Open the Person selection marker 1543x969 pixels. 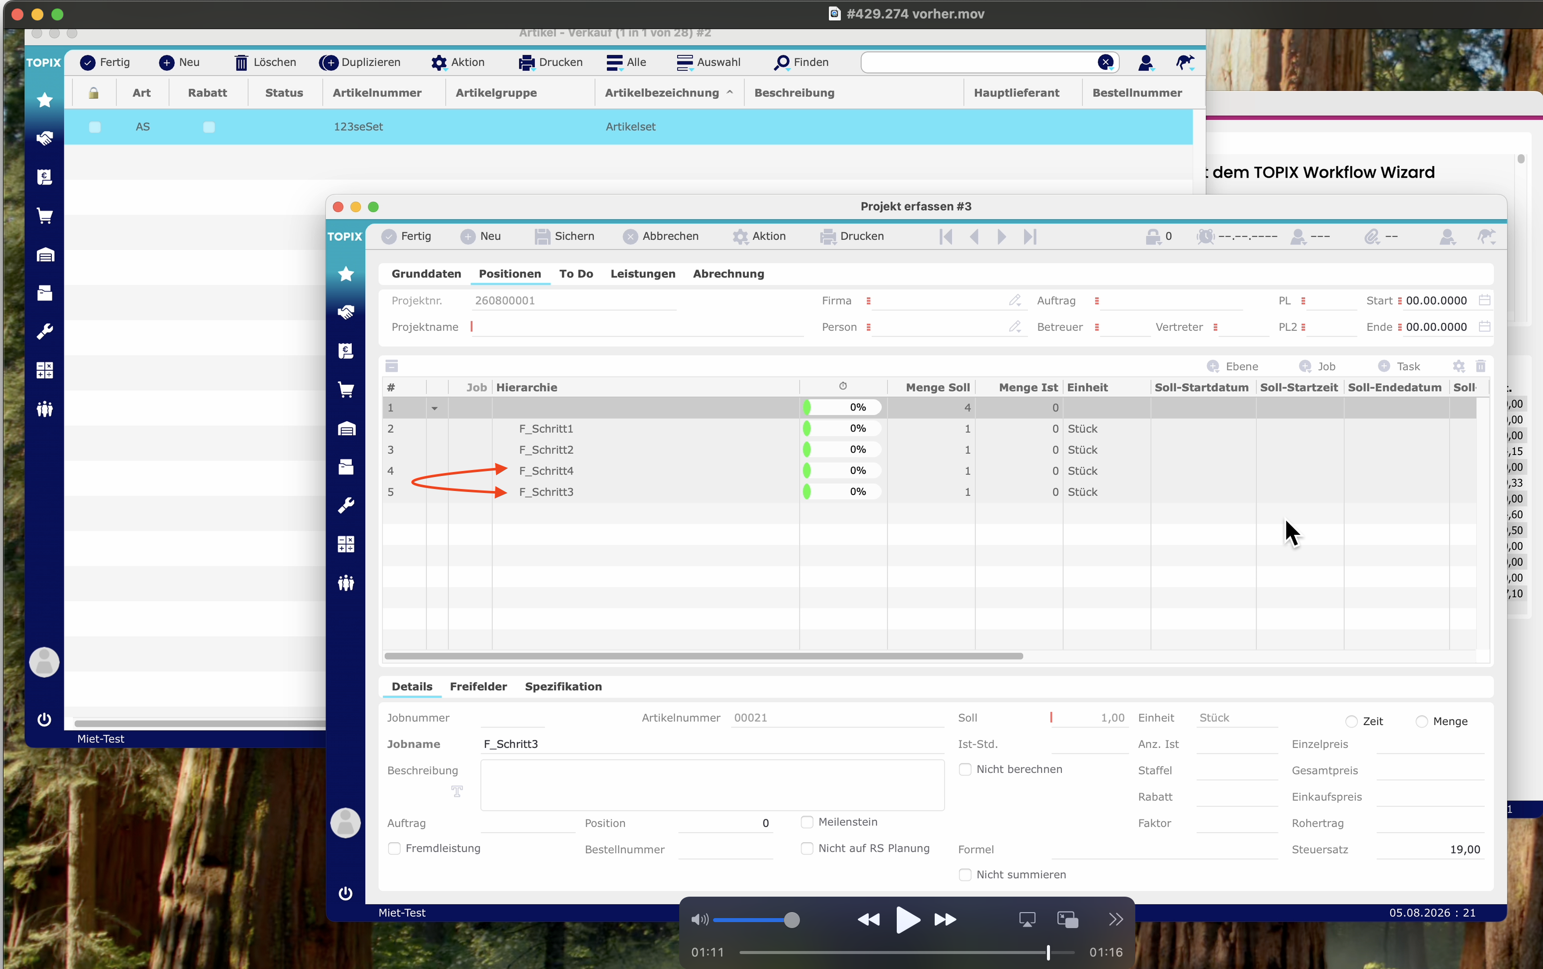[x=868, y=327]
